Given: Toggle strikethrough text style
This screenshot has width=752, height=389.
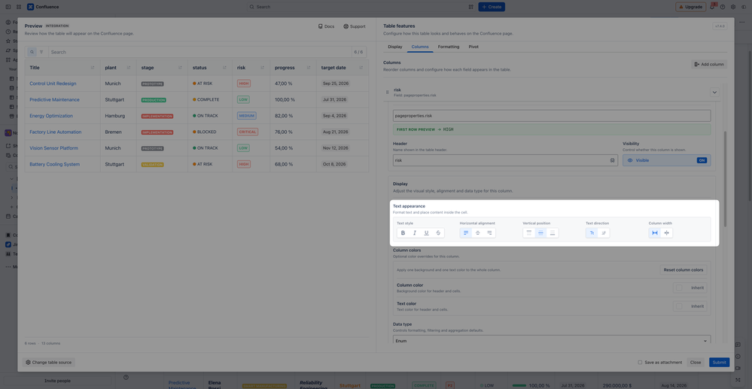Looking at the screenshot, I should 438,233.
